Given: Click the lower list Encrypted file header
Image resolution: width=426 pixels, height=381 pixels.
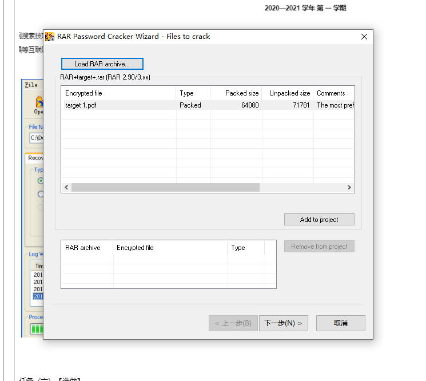Looking at the screenshot, I should point(170,248).
